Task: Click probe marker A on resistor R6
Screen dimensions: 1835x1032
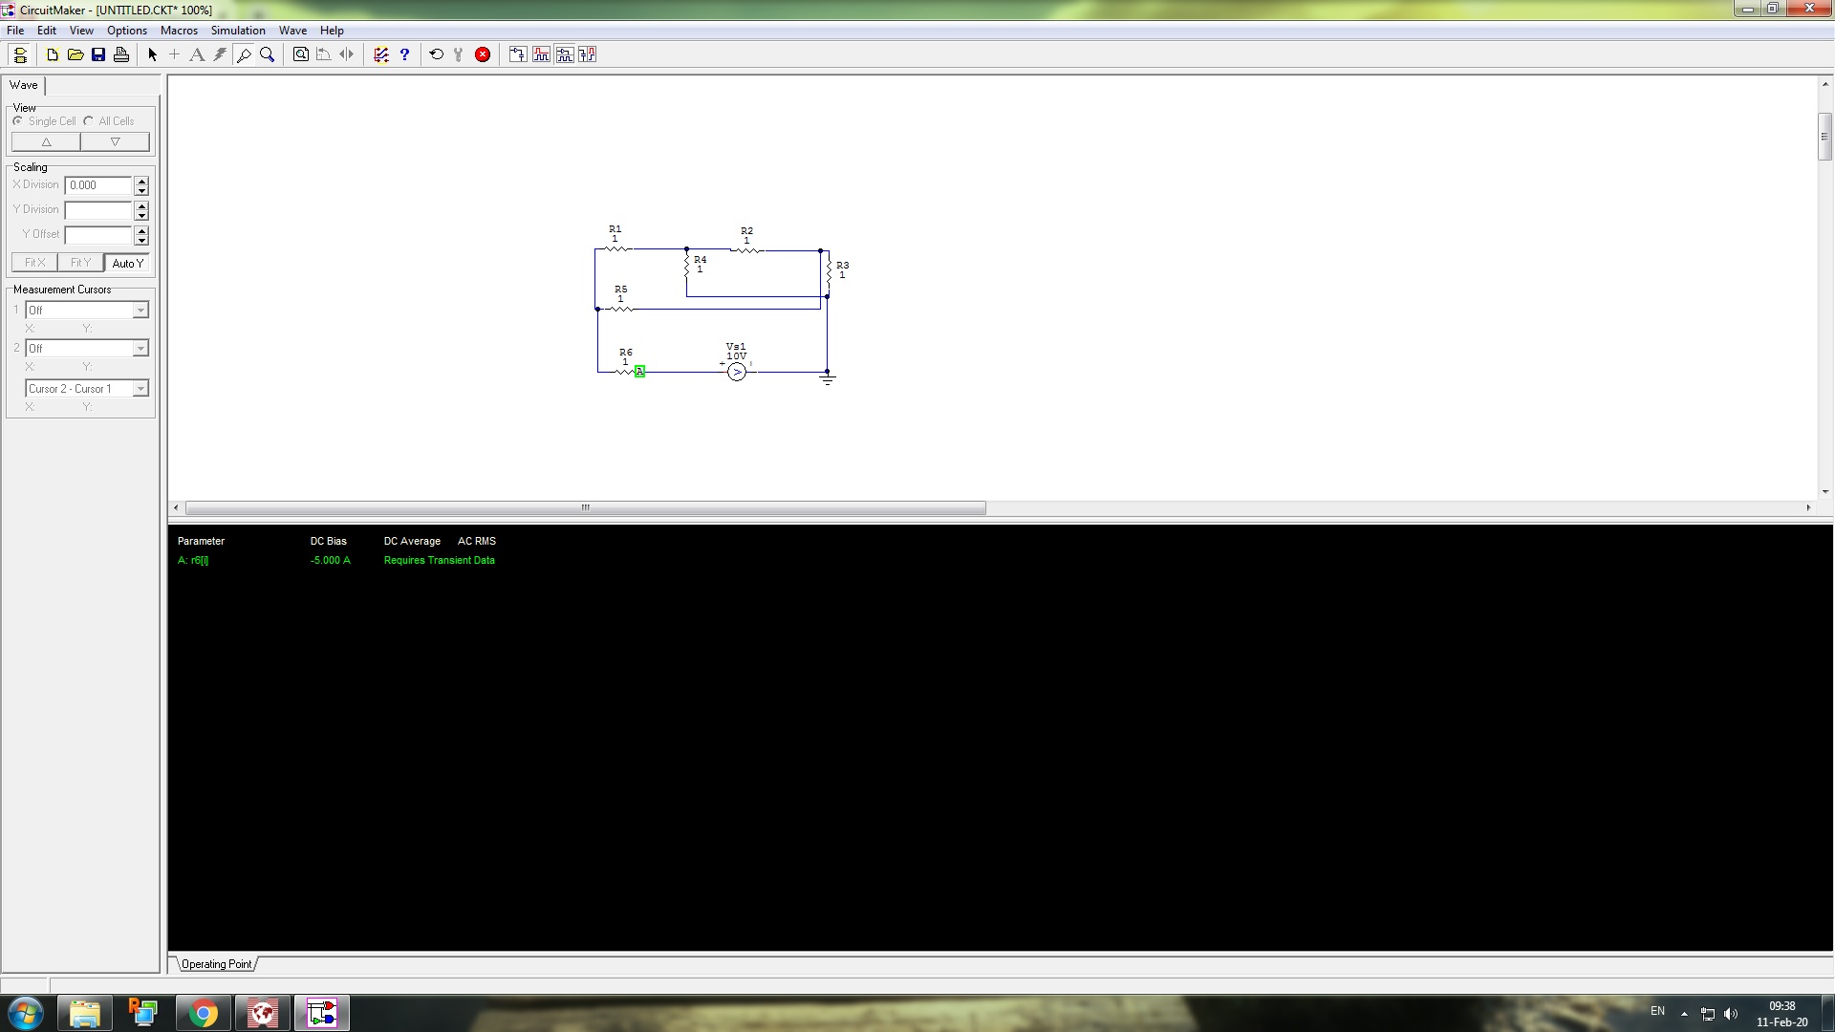Action: tap(639, 371)
